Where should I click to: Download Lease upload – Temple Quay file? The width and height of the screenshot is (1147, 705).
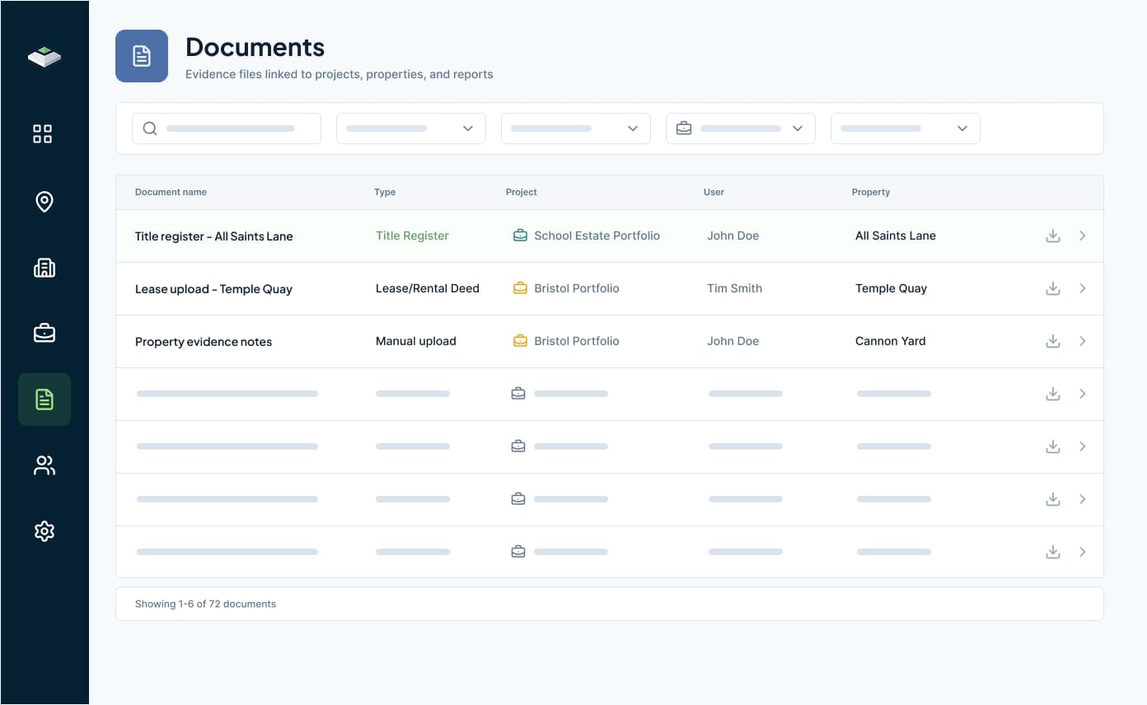[x=1052, y=288]
